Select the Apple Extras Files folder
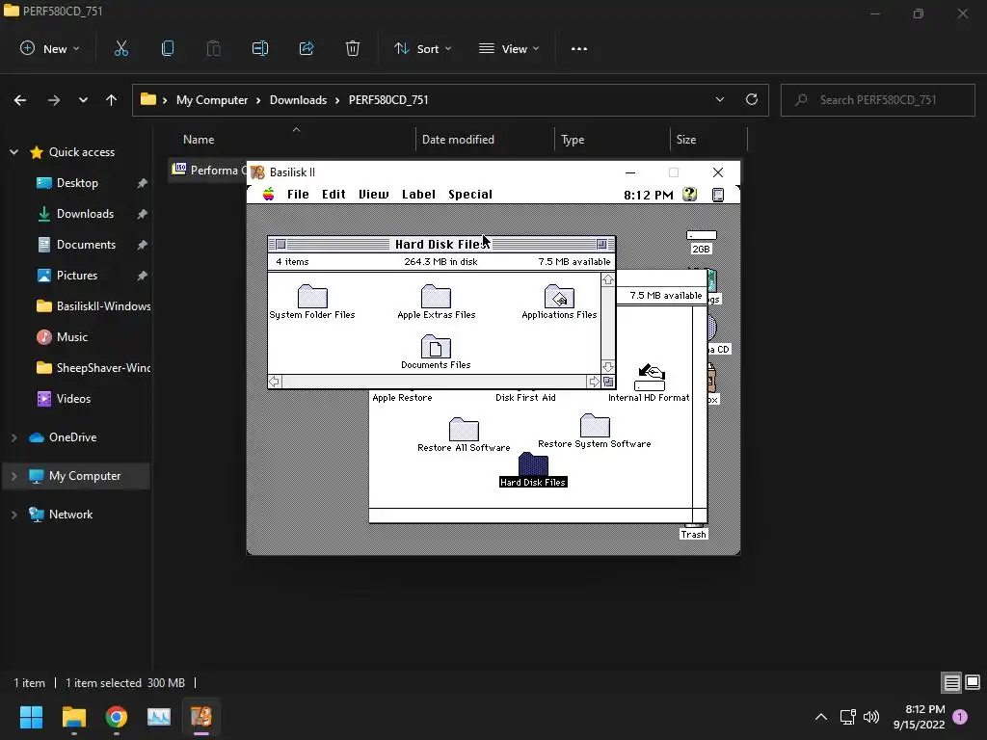 coord(437,302)
